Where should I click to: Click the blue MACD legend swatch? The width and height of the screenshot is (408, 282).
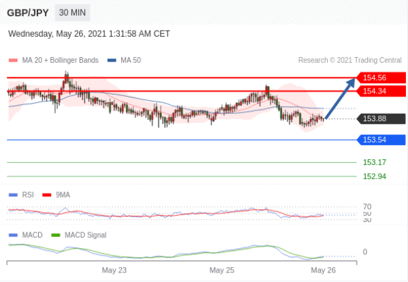13,235
